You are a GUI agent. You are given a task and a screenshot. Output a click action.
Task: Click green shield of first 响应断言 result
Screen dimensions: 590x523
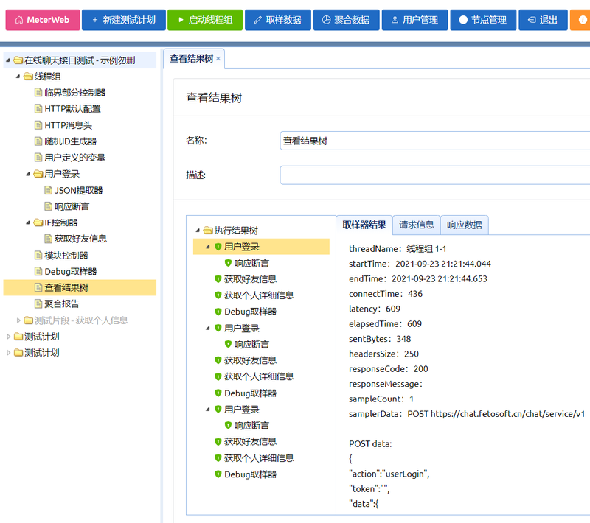point(228,263)
